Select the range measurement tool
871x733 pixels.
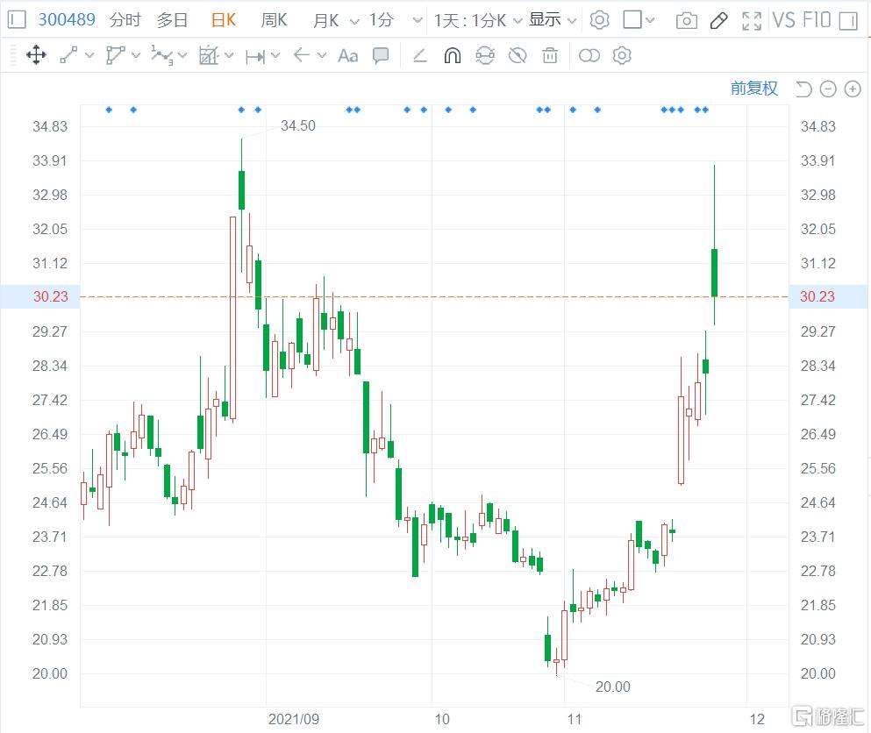pyautogui.click(x=255, y=56)
